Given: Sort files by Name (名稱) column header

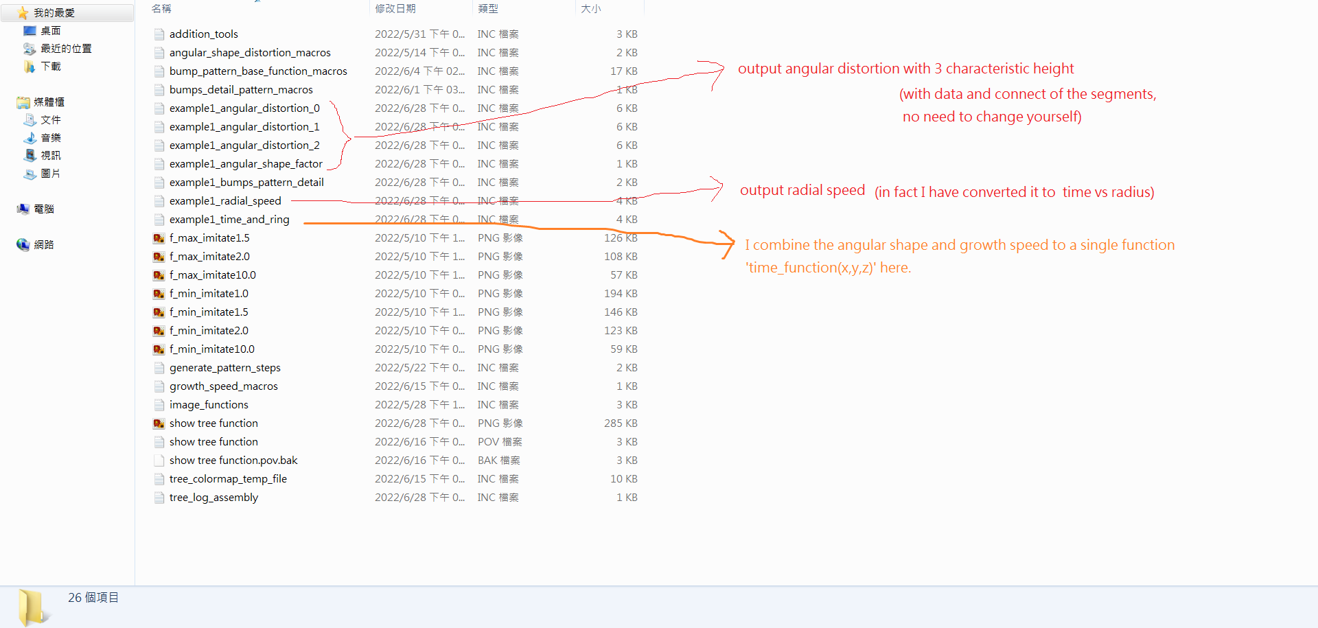Looking at the screenshot, I should (x=162, y=8).
